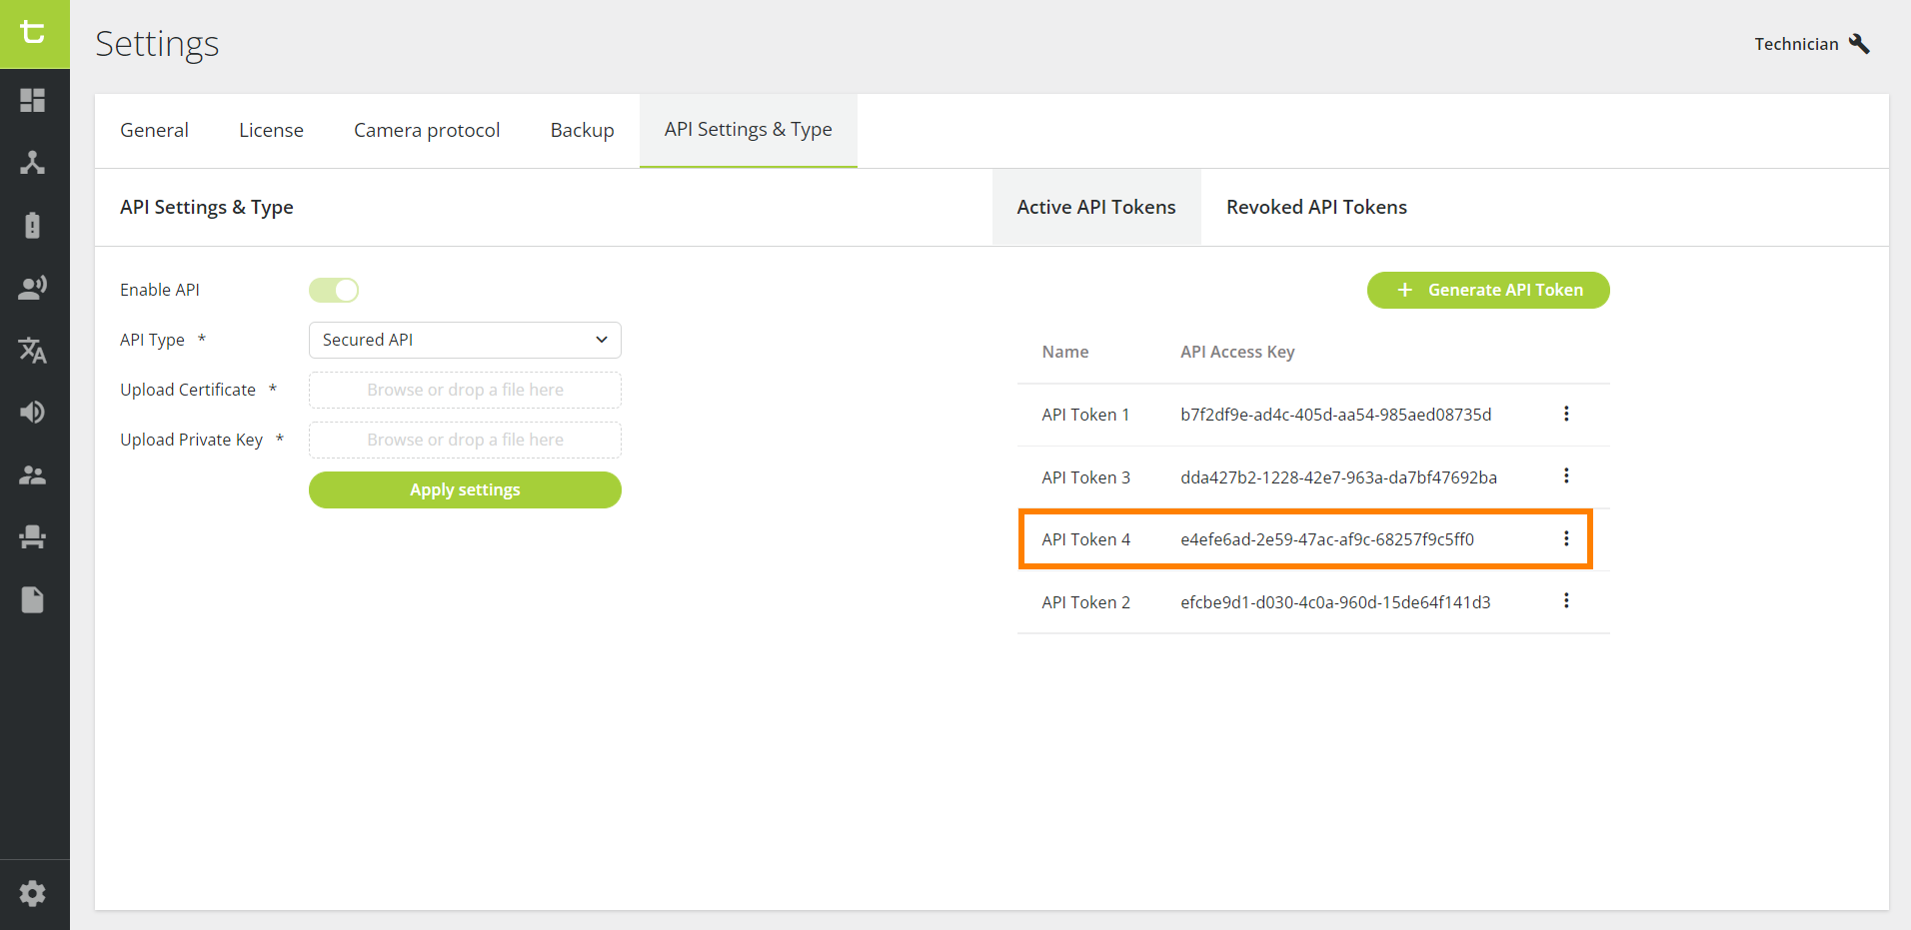The width and height of the screenshot is (1911, 930).
Task: Select the License tab
Action: (x=271, y=130)
